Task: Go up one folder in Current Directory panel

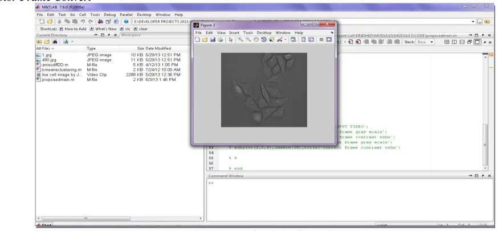Action: point(39,42)
